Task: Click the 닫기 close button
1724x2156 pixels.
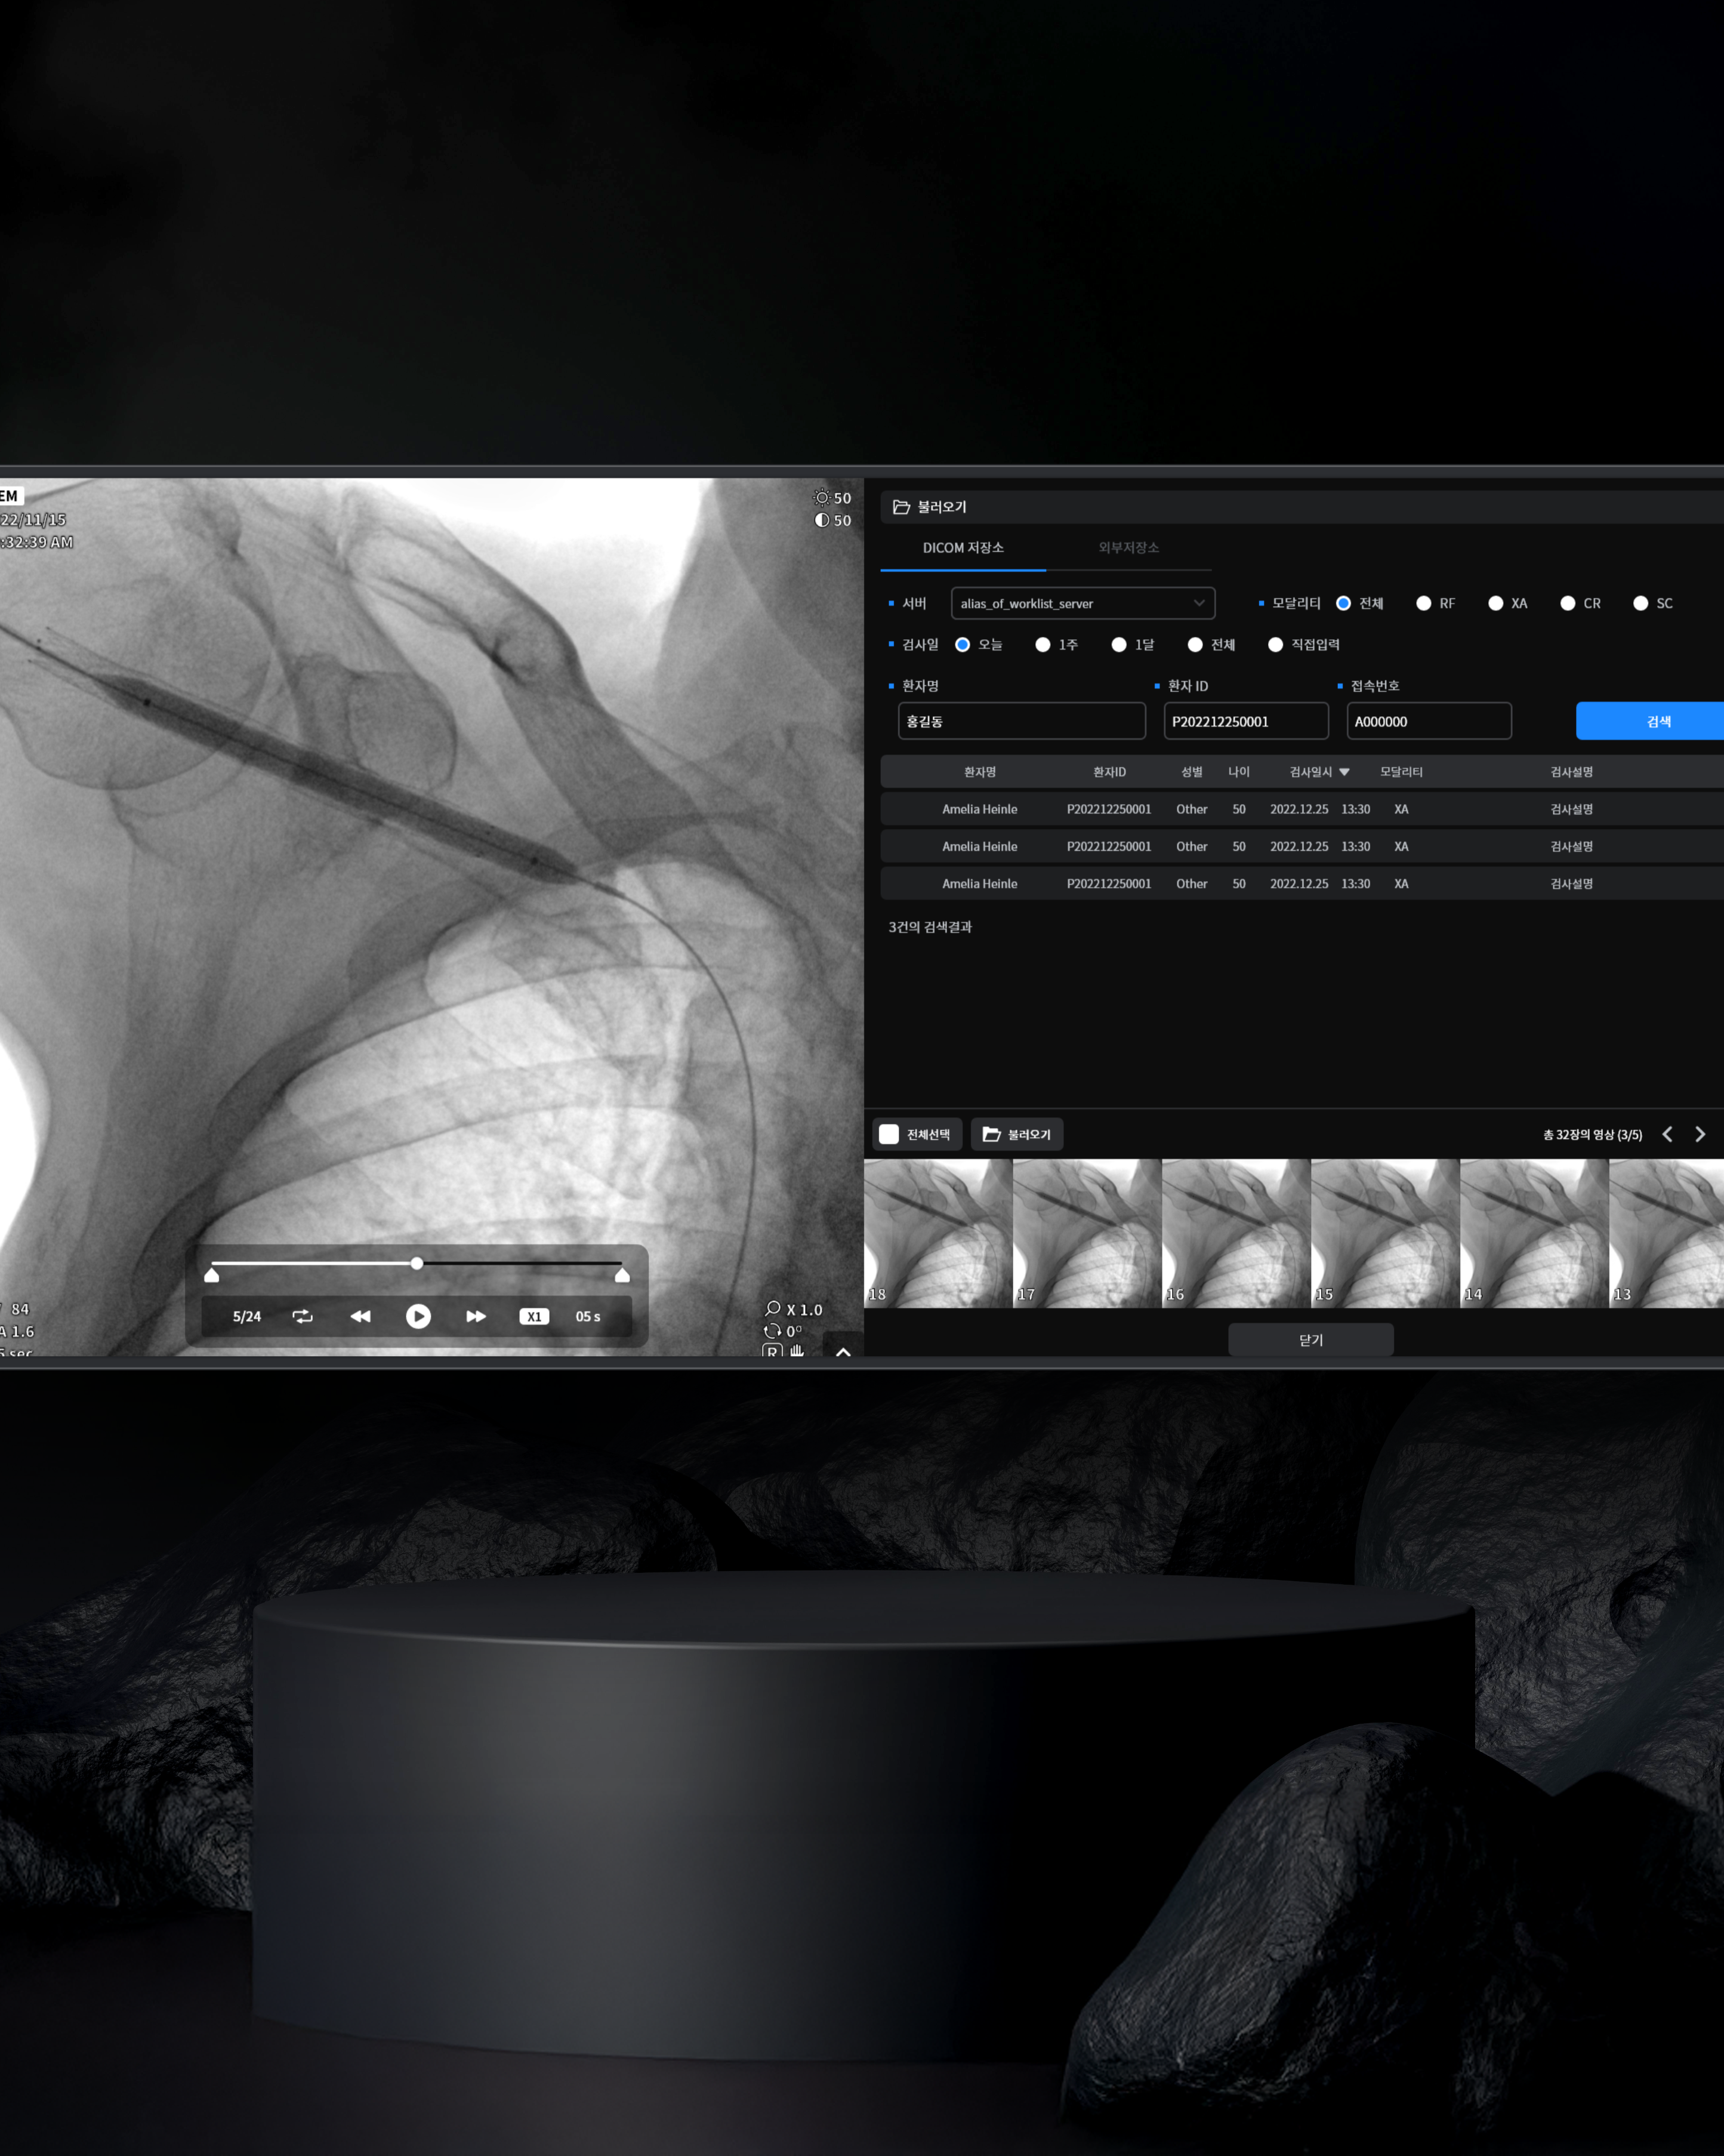Action: pos(1310,1340)
